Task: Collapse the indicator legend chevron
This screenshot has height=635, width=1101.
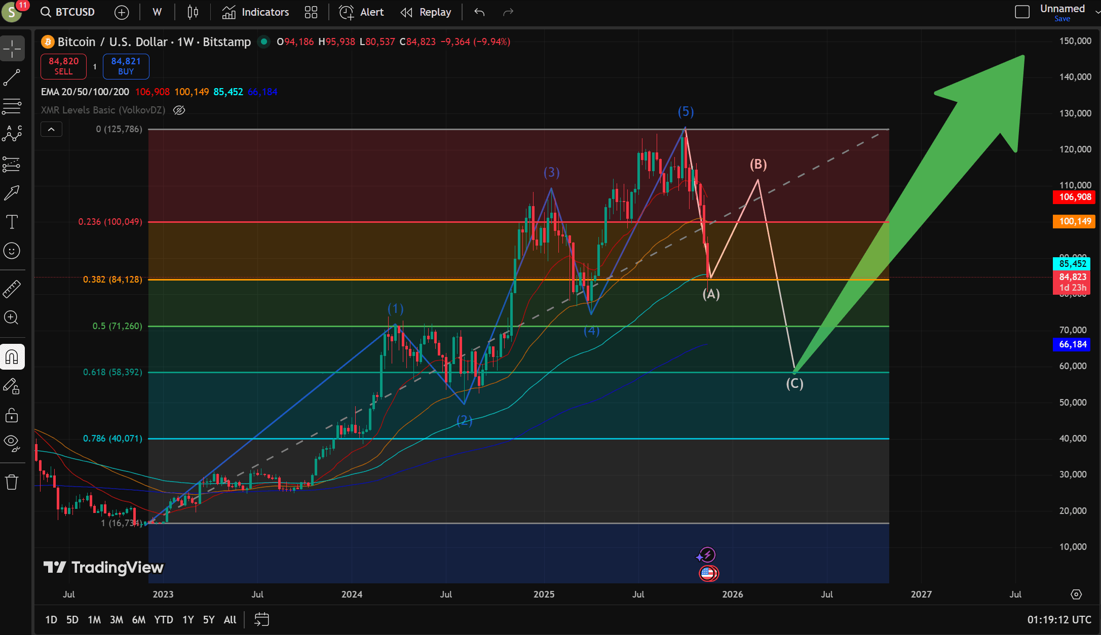Action: [51, 130]
